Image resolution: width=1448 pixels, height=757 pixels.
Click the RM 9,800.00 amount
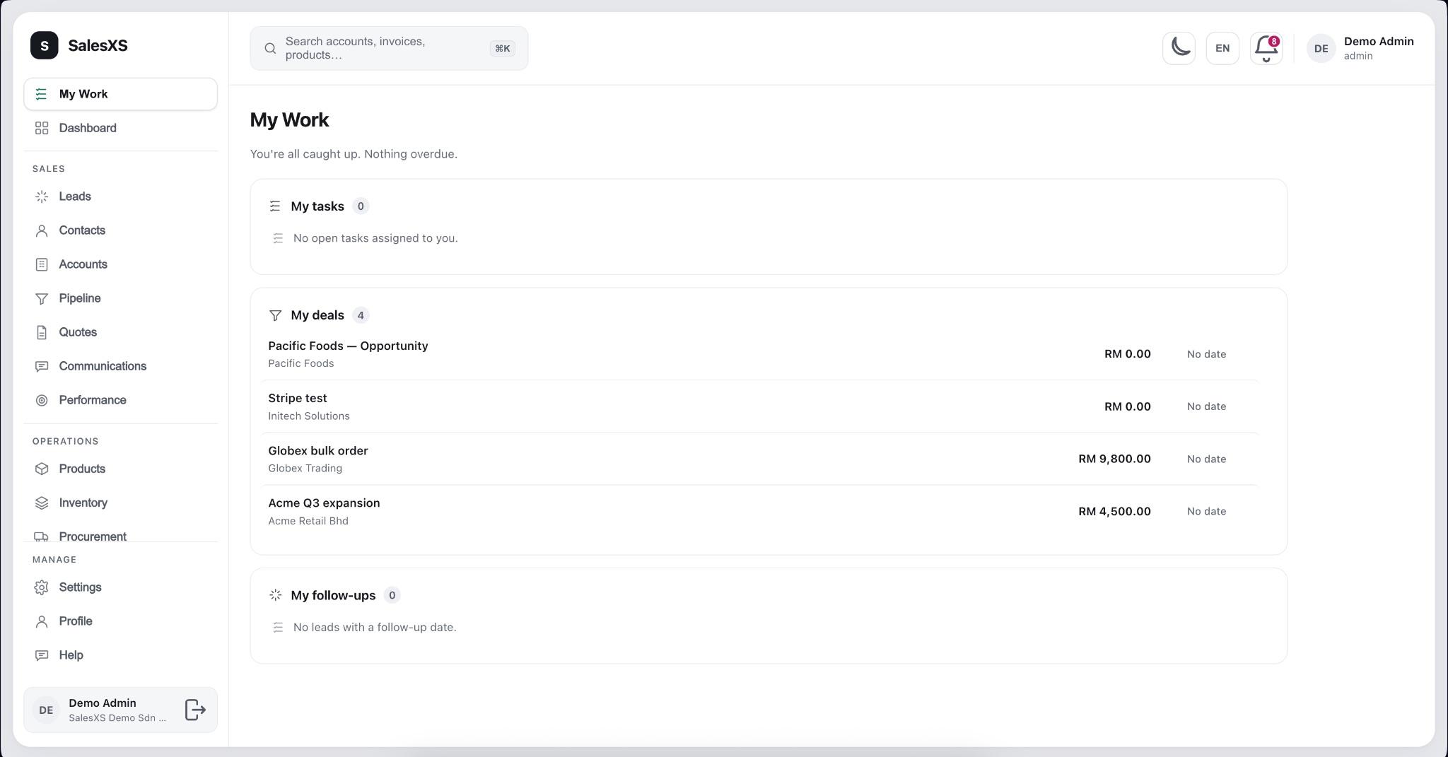pos(1114,459)
